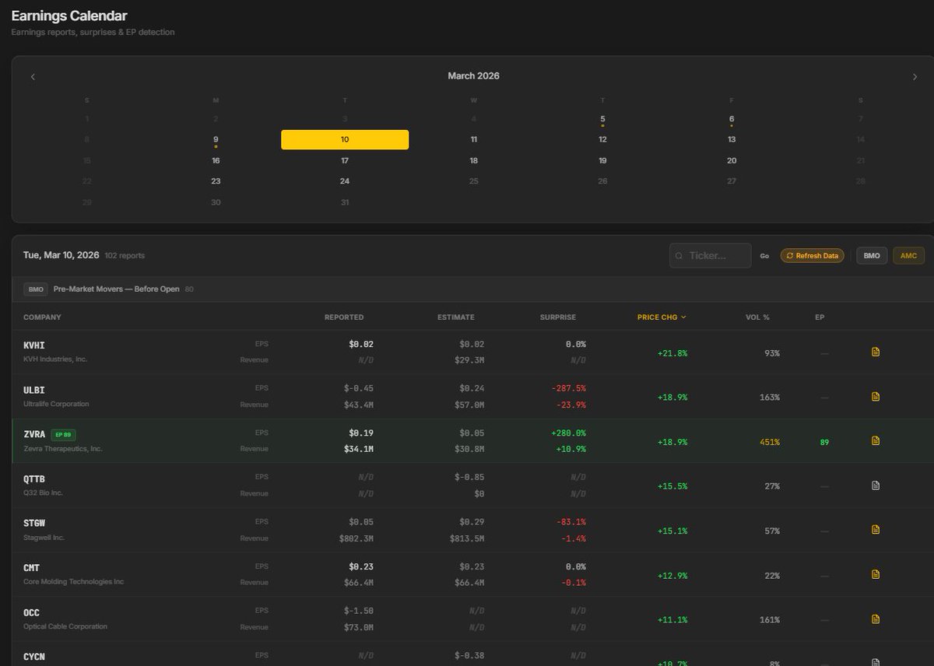
Task: Click OCC volume value 161%
Action: [x=770, y=620]
